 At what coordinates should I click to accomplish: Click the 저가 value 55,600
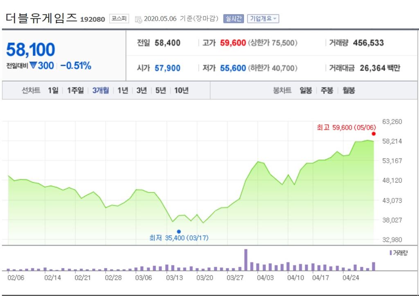[x=233, y=68]
